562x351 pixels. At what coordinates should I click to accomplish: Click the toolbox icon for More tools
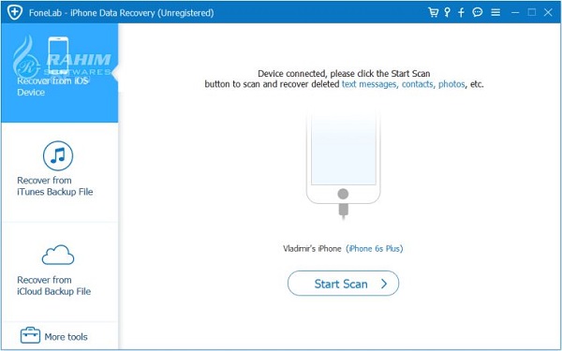[x=31, y=336]
